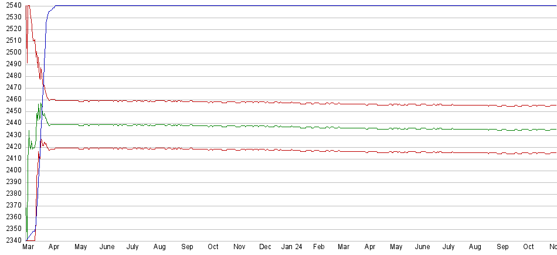Click the rightmost Sep label on x-axis
This screenshot has height=255, width=557.
pos(502,247)
